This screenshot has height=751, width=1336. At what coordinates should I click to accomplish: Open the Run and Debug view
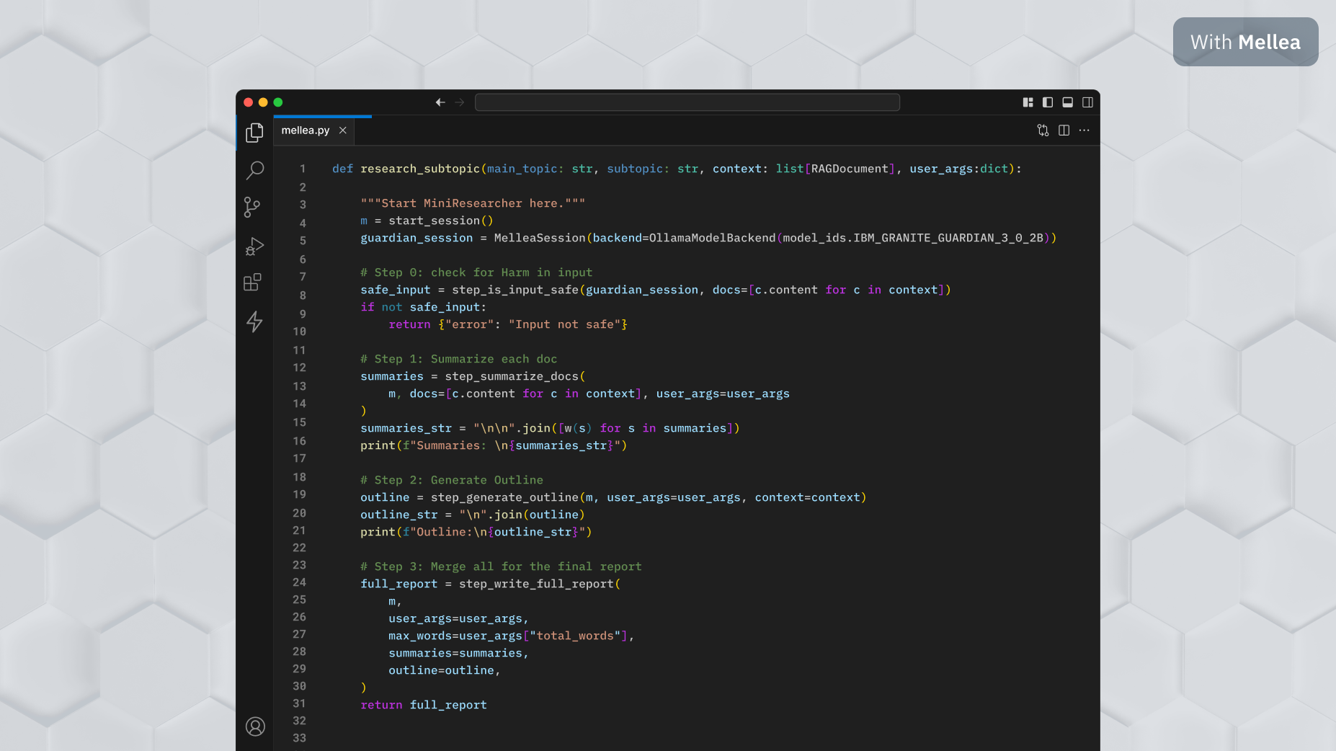(x=254, y=246)
